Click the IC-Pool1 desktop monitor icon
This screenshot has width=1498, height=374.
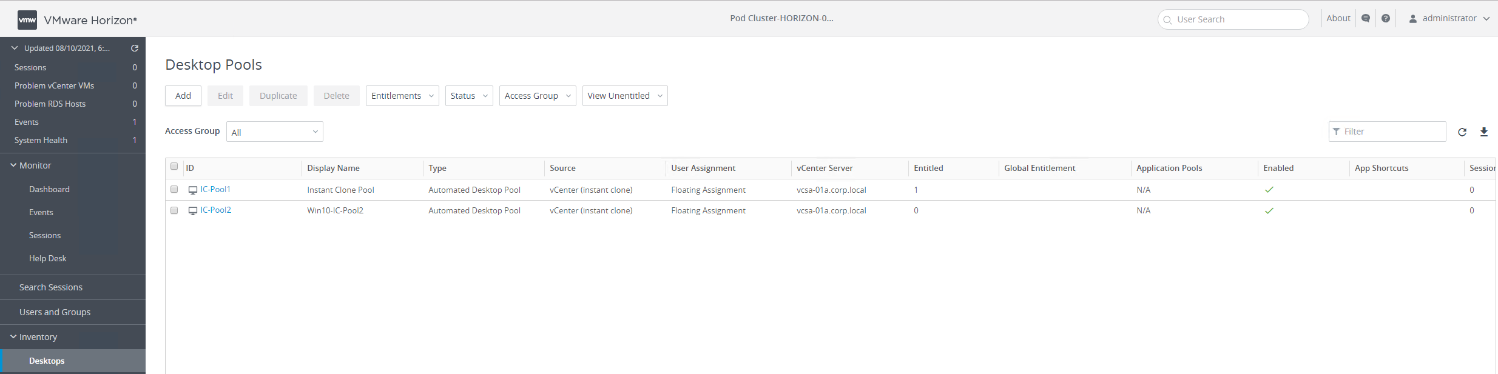[x=193, y=190]
